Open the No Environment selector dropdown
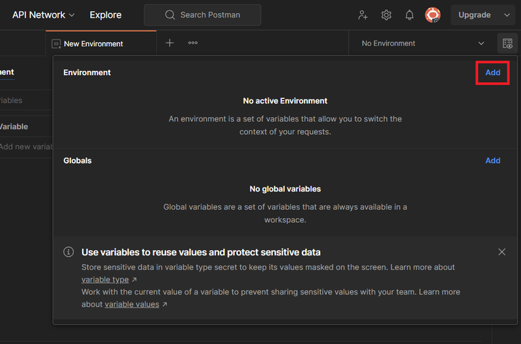The width and height of the screenshot is (521, 344). point(423,43)
